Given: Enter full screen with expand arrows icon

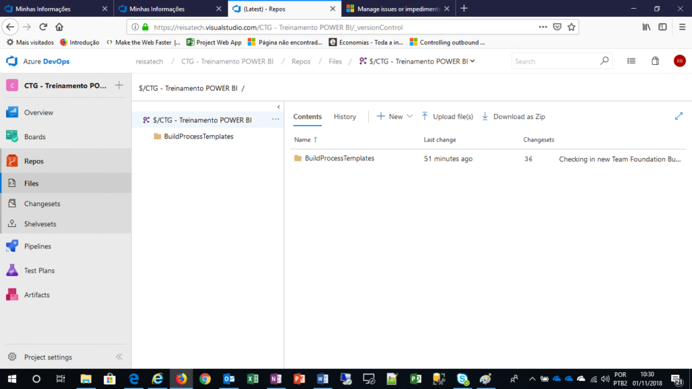Looking at the screenshot, I should tap(678, 116).
